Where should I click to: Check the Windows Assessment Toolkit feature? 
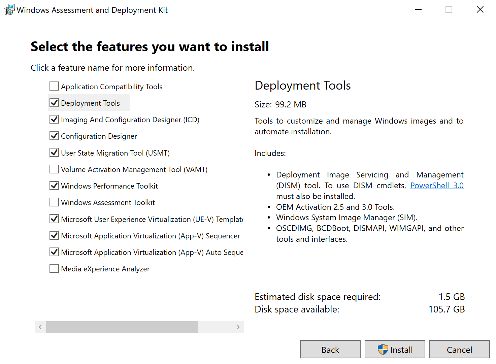click(54, 202)
